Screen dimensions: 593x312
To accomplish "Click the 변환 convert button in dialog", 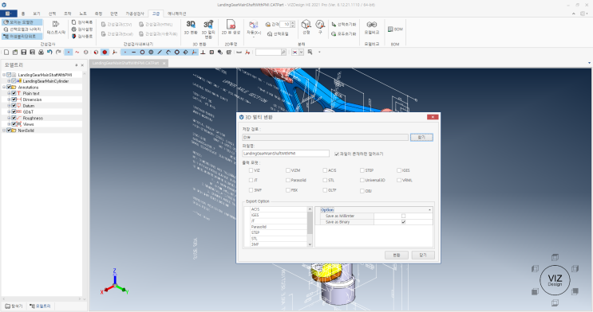I will point(397,255).
